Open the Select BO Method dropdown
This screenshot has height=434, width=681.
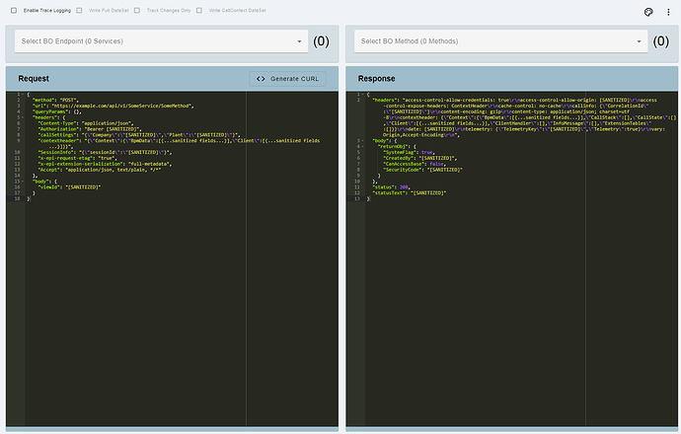500,41
